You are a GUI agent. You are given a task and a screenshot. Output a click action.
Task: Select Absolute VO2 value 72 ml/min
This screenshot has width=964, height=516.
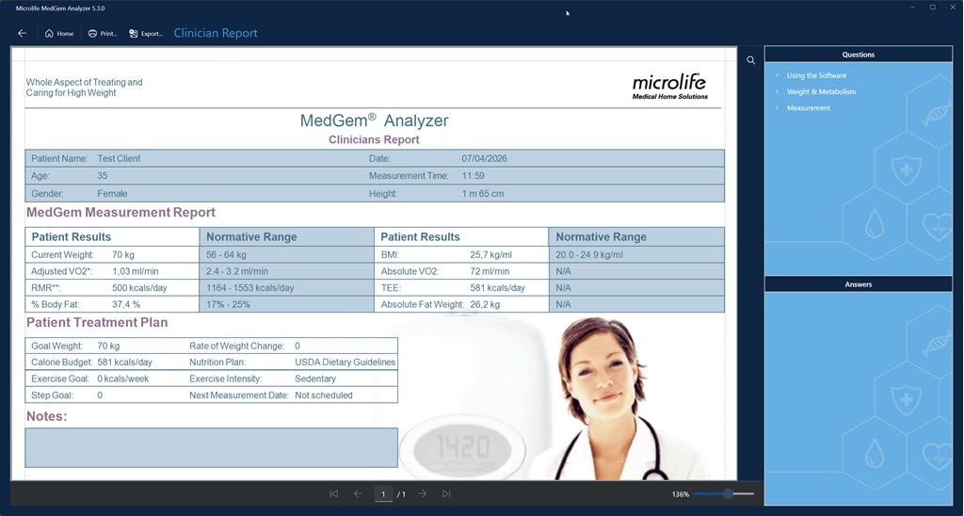pyautogui.click(x=490, y=271)
